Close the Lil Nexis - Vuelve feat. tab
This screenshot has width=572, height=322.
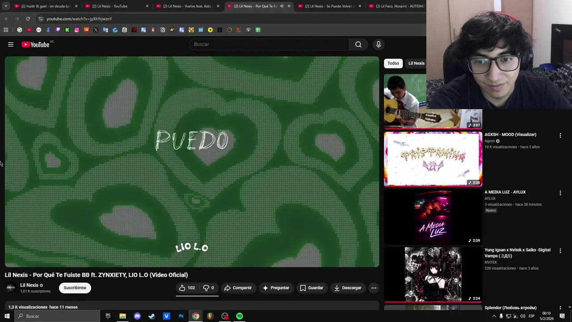pos(218,6)
